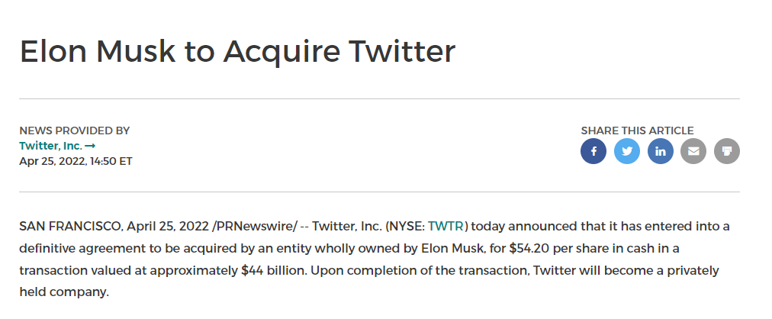Click the "/PRNewswire/" text in the paragraph

(x=255, y=227)
